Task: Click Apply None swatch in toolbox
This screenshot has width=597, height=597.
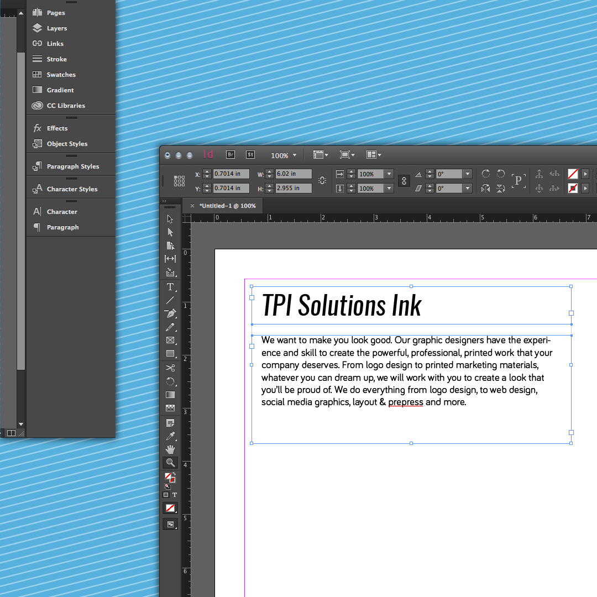Action: pyautogui.click(x=170, y=508)
